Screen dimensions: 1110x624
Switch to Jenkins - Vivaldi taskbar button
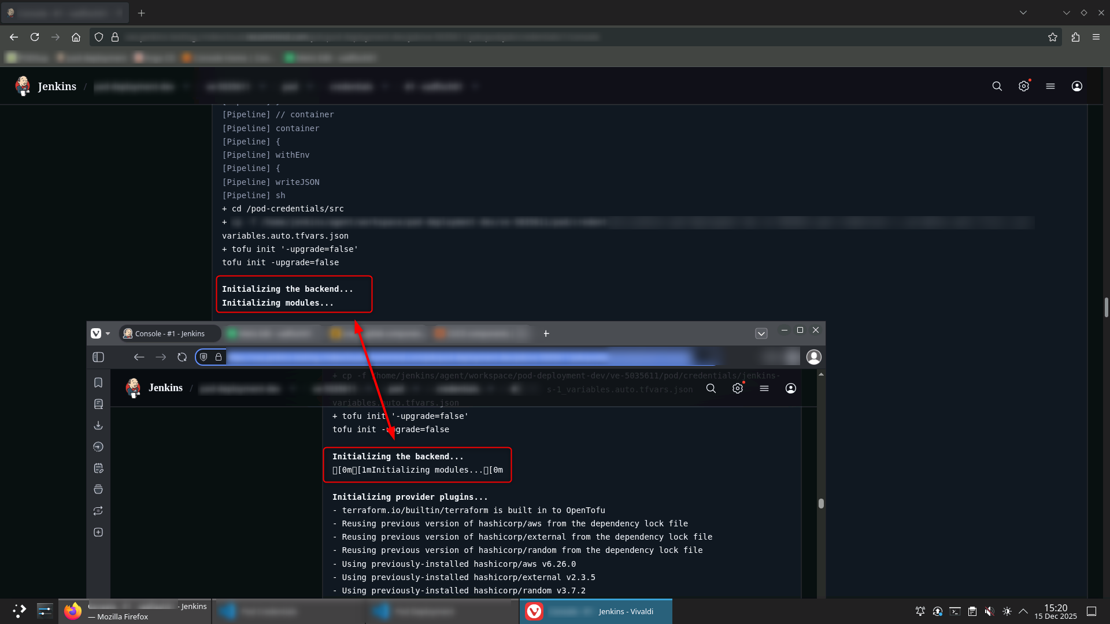pyautogui.click(x=595, y=611)
